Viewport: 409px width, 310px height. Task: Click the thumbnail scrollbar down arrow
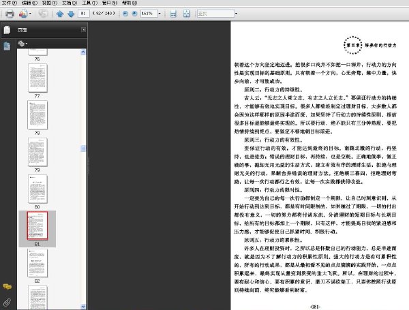click(83, 307)
